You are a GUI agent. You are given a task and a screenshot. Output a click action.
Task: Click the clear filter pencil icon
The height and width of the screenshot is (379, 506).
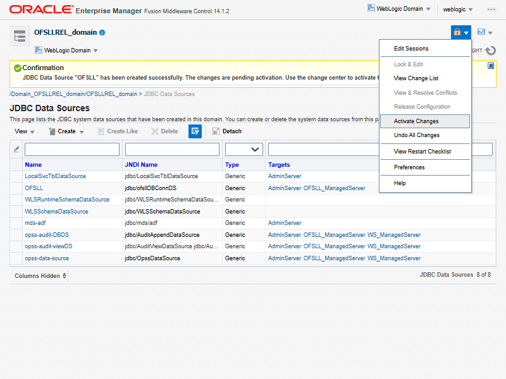coord(16,150)
